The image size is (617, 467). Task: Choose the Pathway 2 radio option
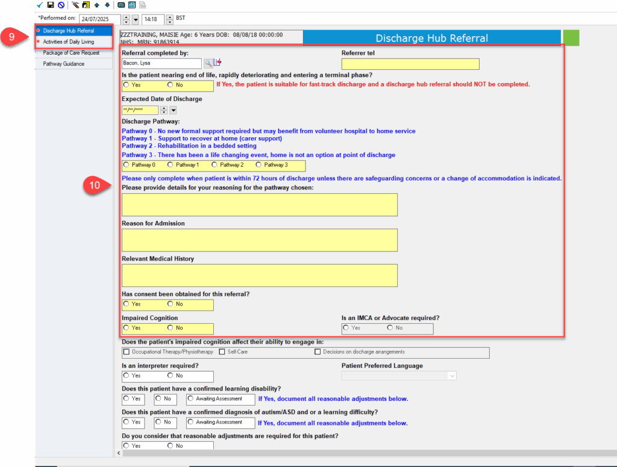[x=215, y=165]
